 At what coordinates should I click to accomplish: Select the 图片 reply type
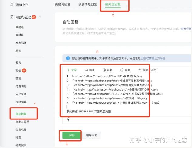(x=89, y=70)
